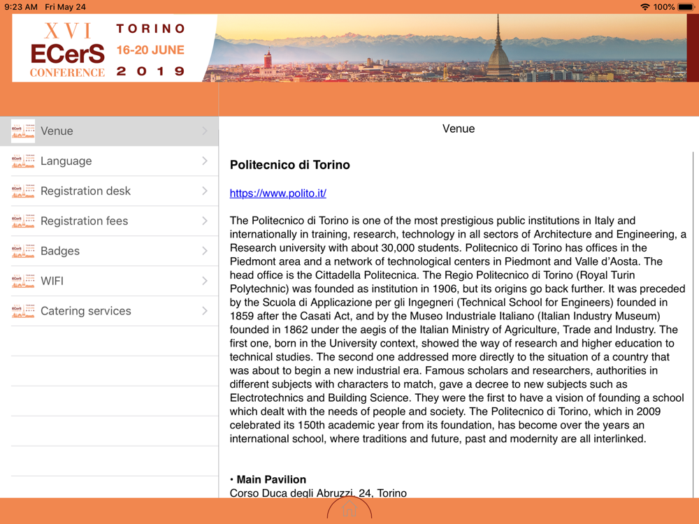Select the Venue menu item
699x524 pixels.
pos(109,131)
